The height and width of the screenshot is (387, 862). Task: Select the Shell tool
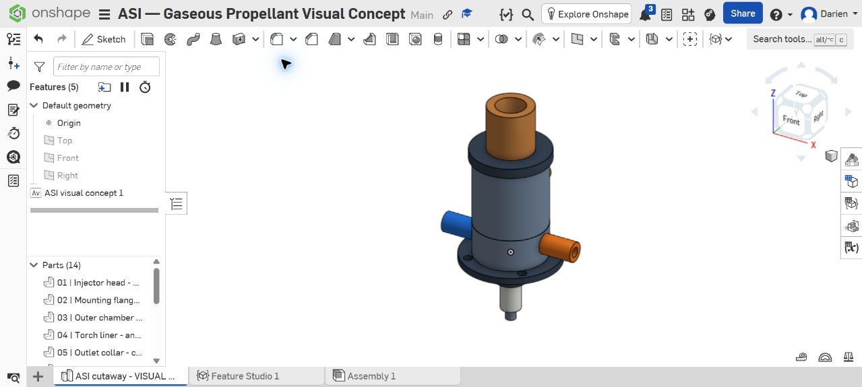tap(392, 40)
